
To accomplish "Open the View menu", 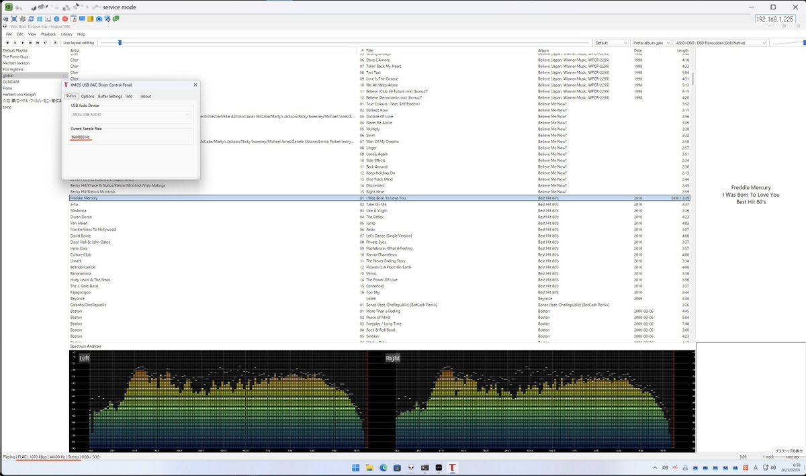I will tap(32, 34).
